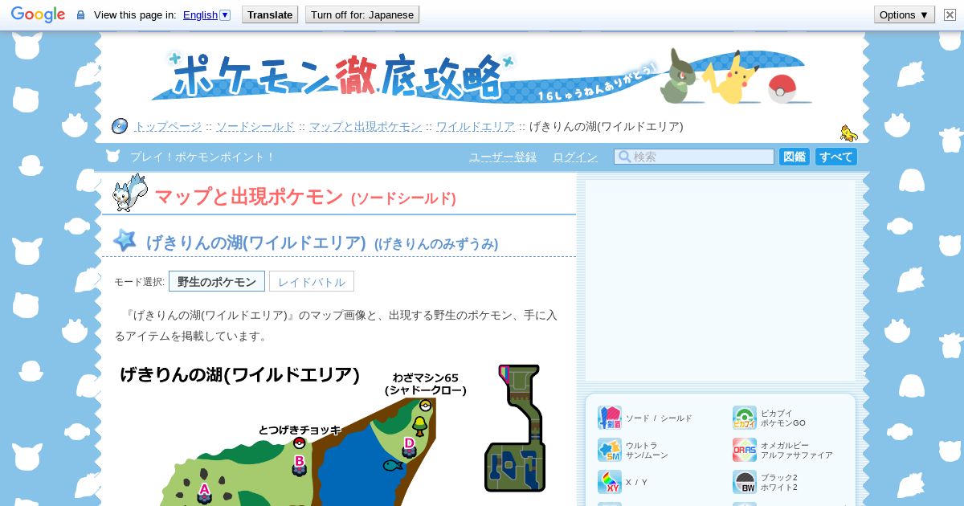Click the English language link
Viewport: 964px width, 506px height.
pos(200,14)
